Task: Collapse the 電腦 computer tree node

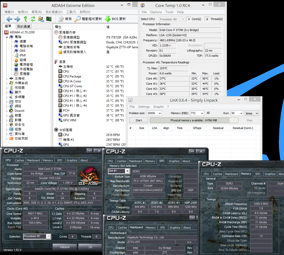Action: coord(7,37)
